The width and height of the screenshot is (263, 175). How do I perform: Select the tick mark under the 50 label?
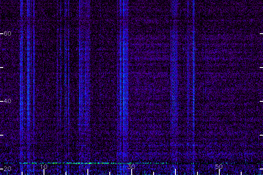pos(219,172)
